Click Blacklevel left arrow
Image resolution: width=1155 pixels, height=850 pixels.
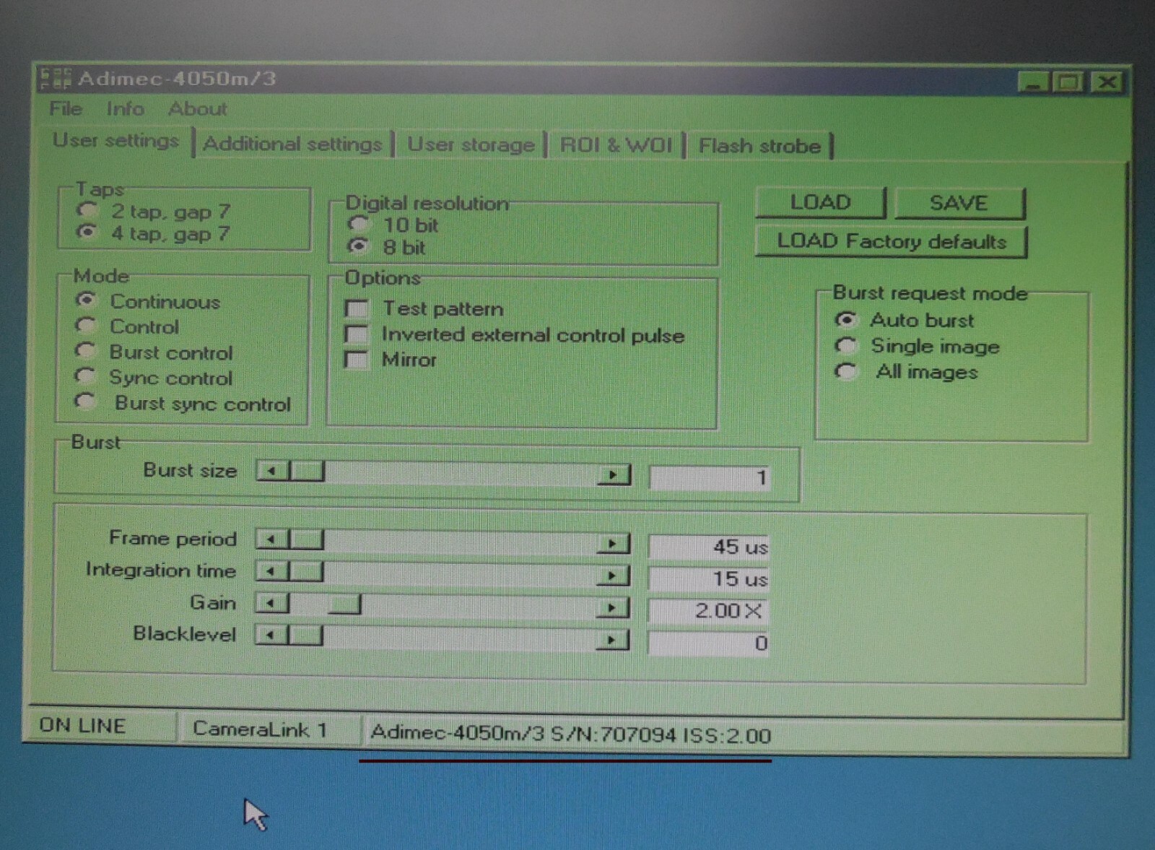pyautogui.click(x=272, y=636)
